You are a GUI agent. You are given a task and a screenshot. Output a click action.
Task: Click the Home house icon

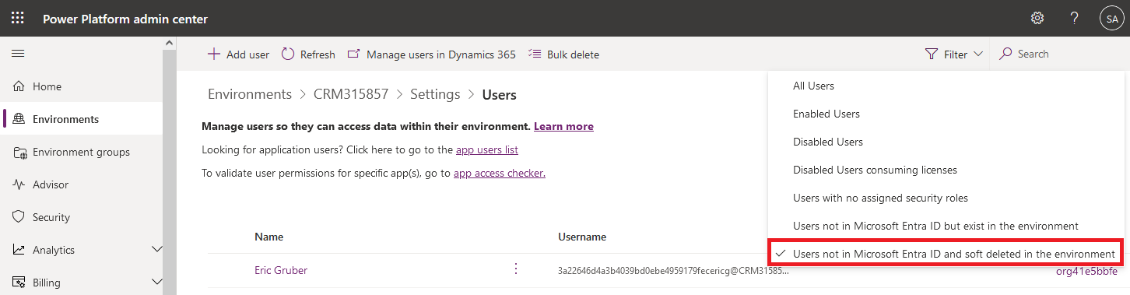20,86
